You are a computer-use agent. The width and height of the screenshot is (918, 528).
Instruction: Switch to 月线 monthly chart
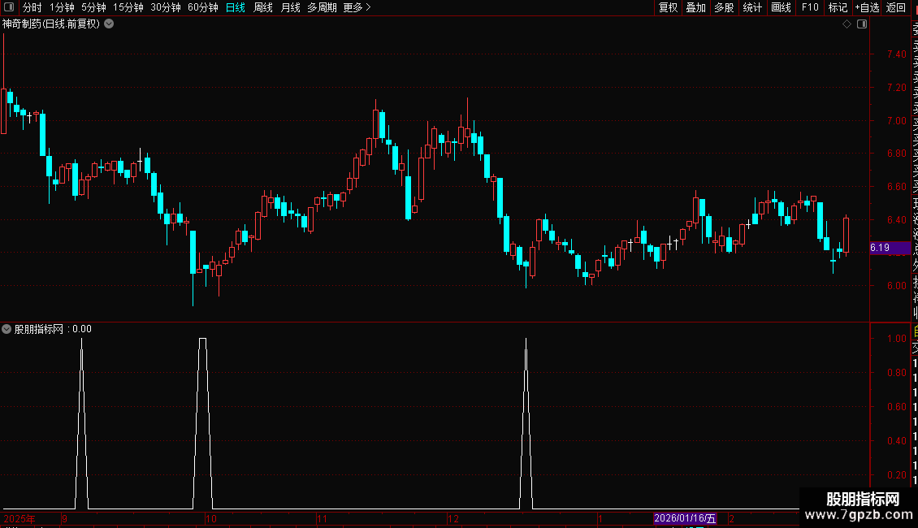pyautogui.click(x=290, y=7)
